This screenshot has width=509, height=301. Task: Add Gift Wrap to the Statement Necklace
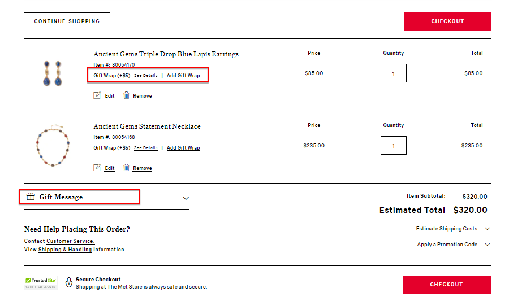pos(183,148)
